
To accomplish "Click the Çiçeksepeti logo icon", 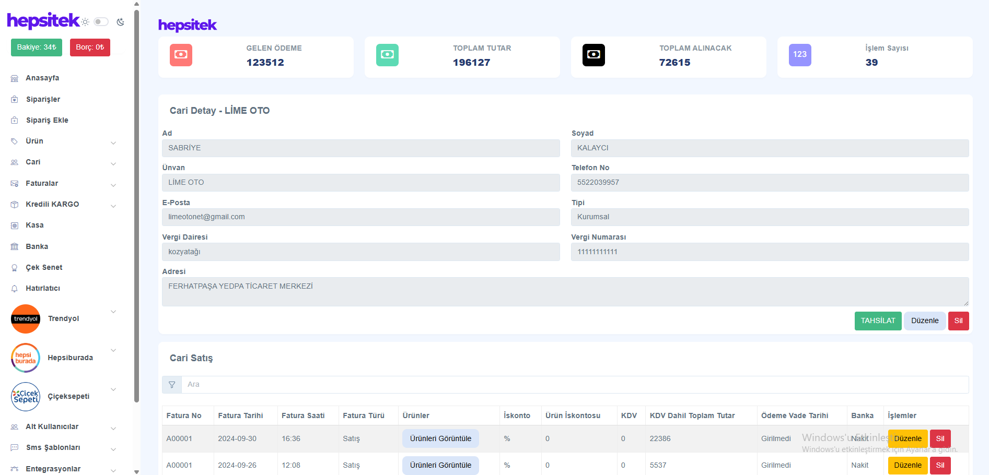I will 26,397.
